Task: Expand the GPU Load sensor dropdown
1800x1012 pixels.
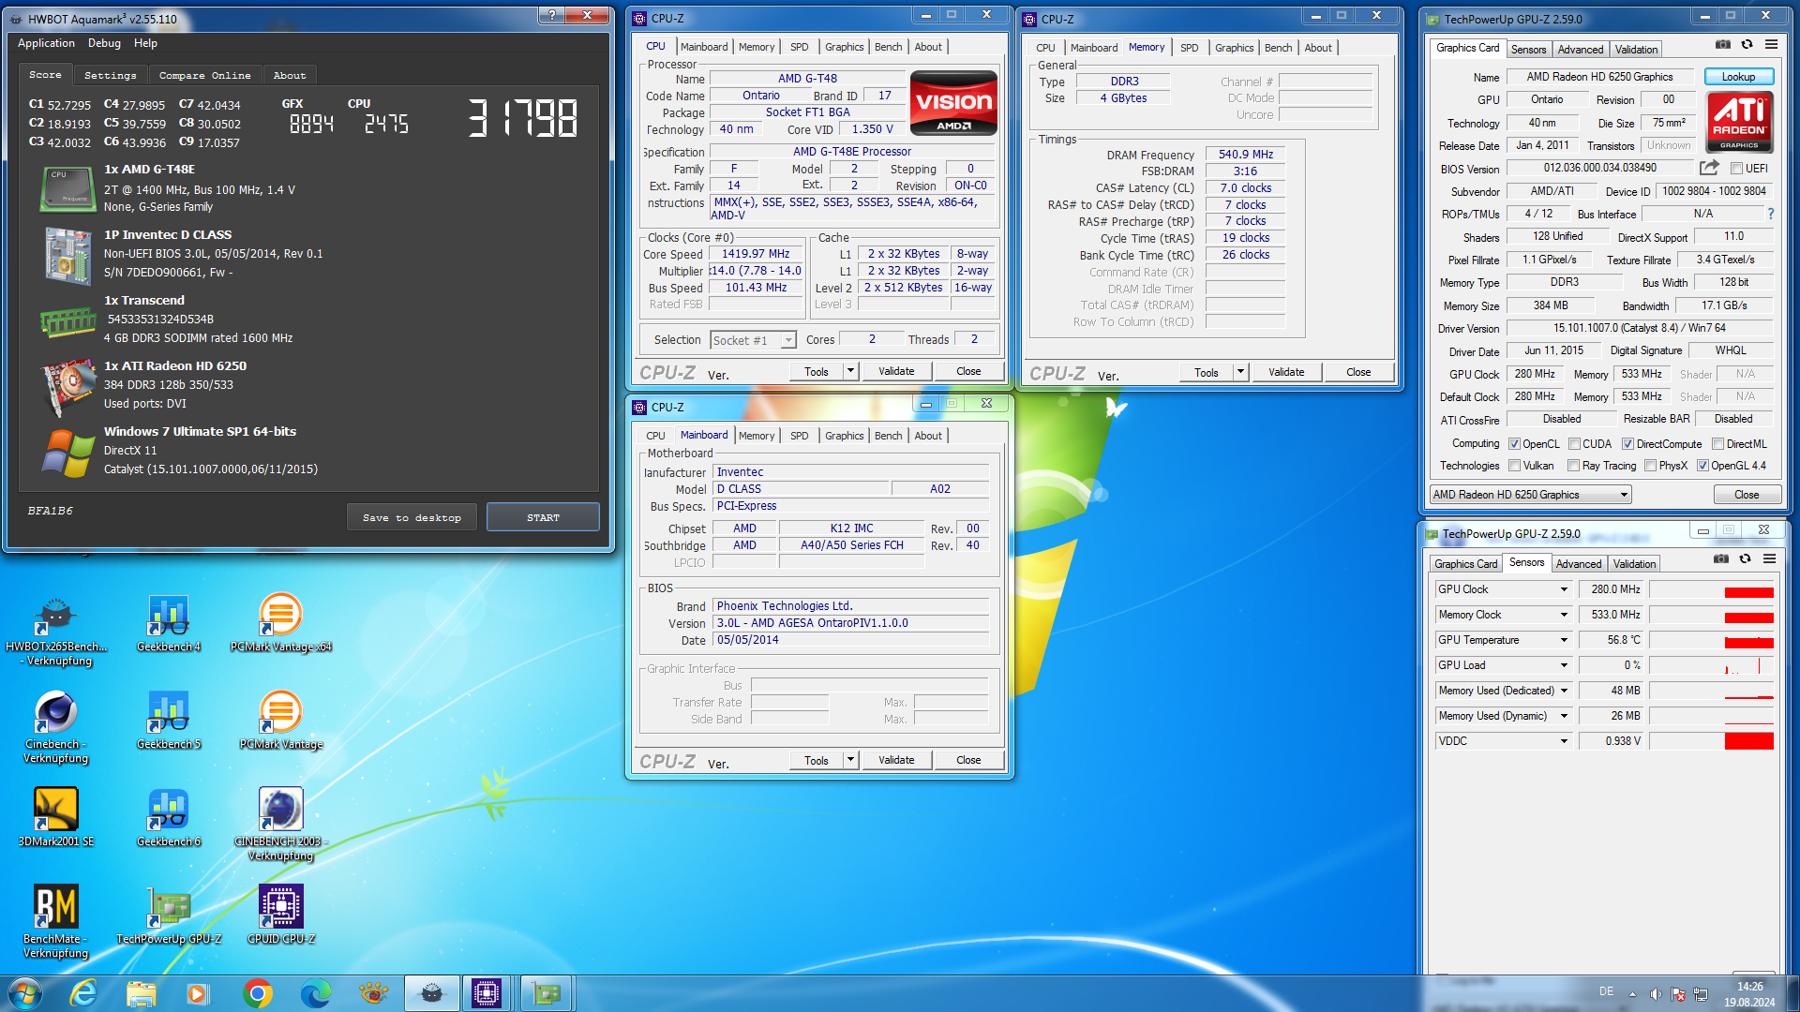Action: coord(1564,665)
